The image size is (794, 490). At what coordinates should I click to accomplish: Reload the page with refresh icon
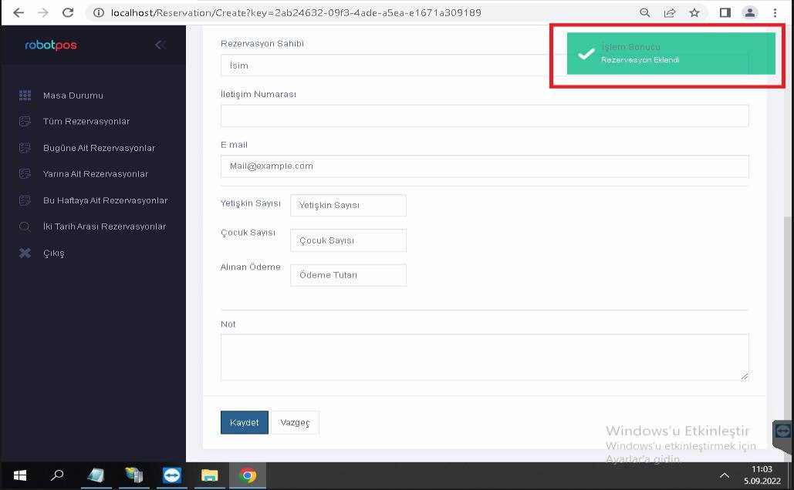click(68, 12)
